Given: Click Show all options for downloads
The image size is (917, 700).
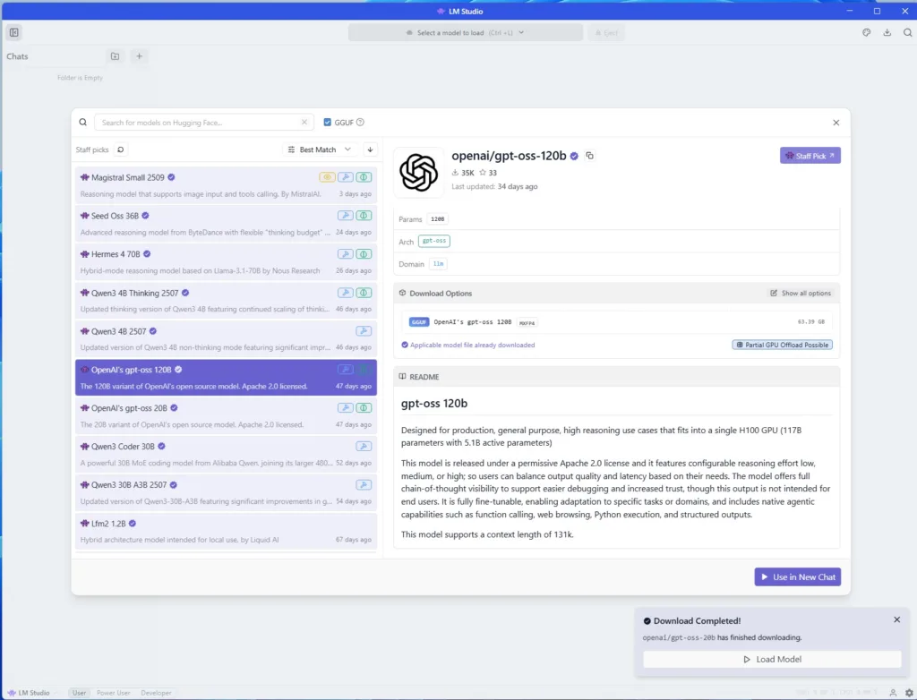Looking at the screenshot, I should tap(801, 293).
